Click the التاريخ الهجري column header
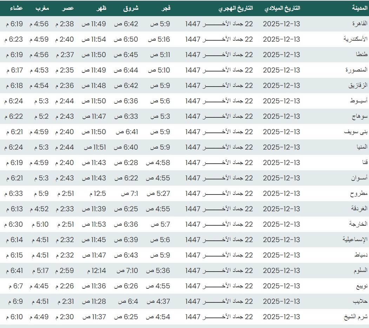 click(x=236, y=8)
